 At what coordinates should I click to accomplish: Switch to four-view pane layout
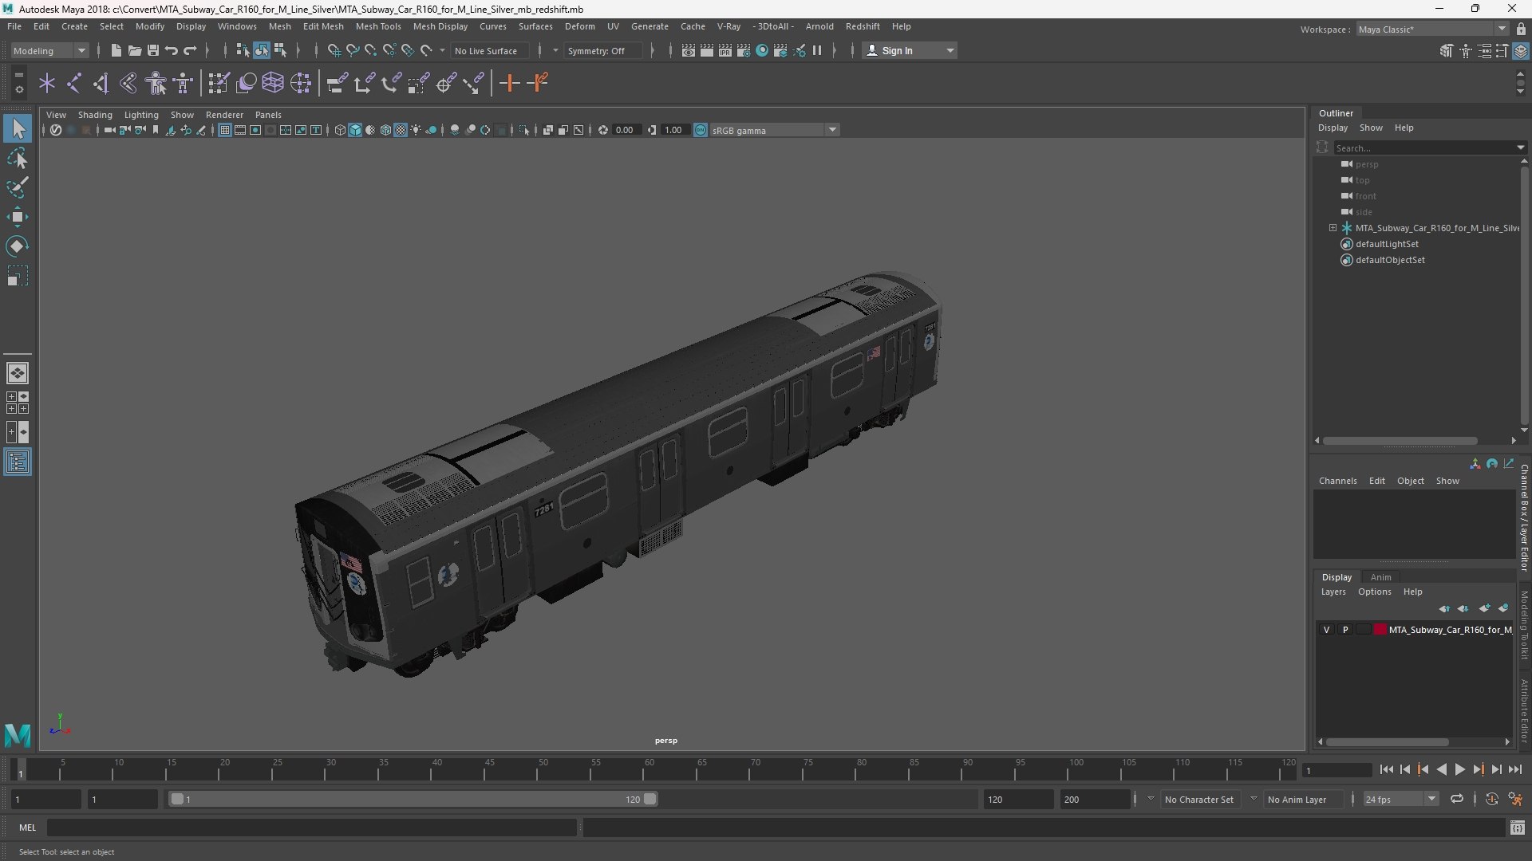(x=18, y=403)
